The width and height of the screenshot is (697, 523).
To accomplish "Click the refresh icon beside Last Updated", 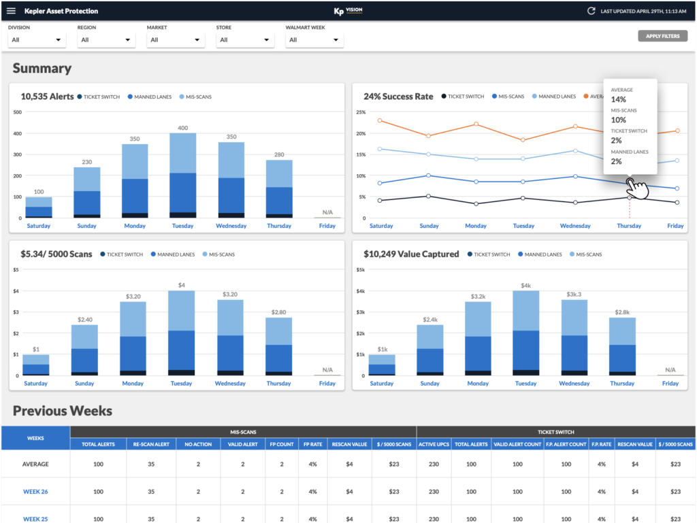I will coord(591,11).
